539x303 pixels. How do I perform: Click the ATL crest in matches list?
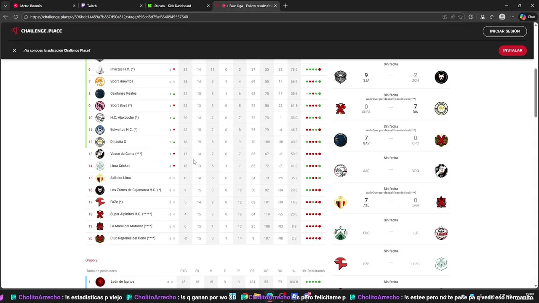[340, 202]
